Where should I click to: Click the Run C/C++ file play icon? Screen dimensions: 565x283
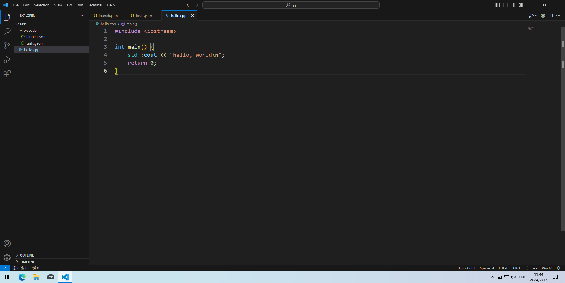click(x=531, y=16)
